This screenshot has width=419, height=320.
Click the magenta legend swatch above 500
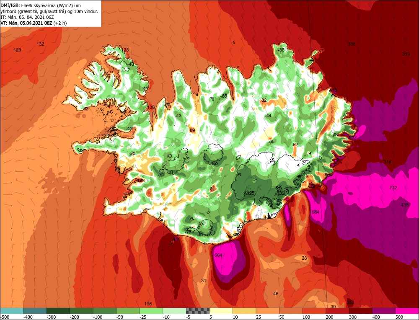(407, 311)
